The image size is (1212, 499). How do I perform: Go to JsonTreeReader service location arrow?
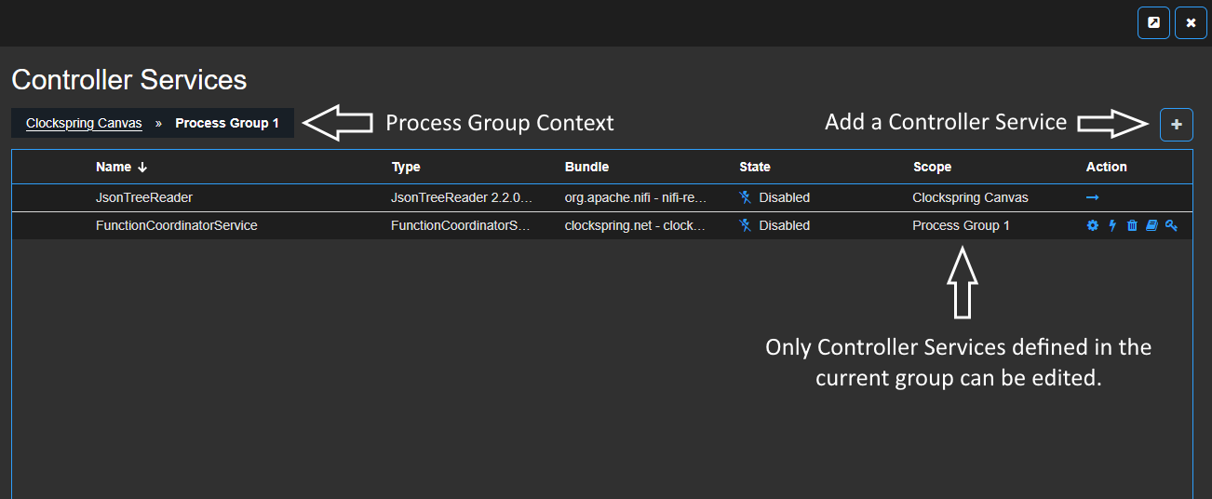click(1093, 197)
